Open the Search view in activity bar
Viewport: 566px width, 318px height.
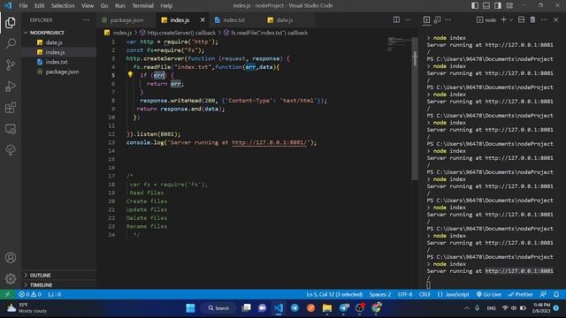11,44
